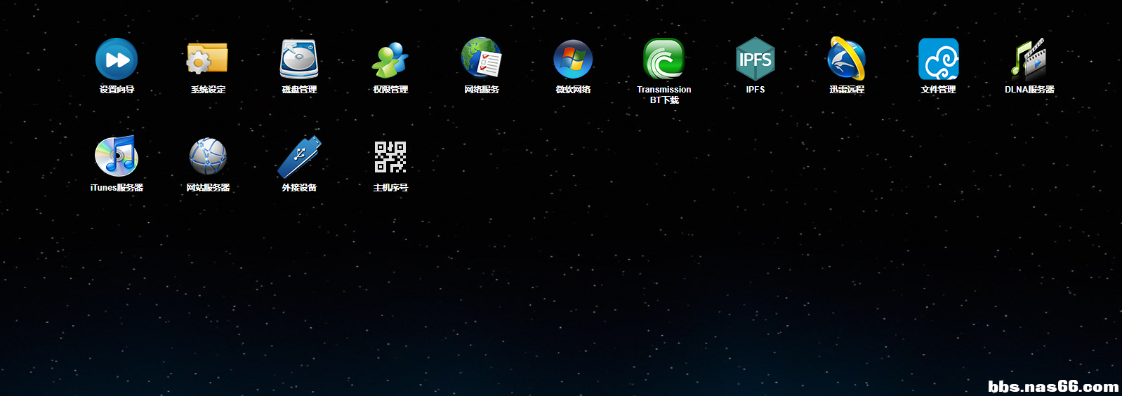The image size is (1122, 396).
Task: Open 网站服务器 globe network icon
Action: 208,156
